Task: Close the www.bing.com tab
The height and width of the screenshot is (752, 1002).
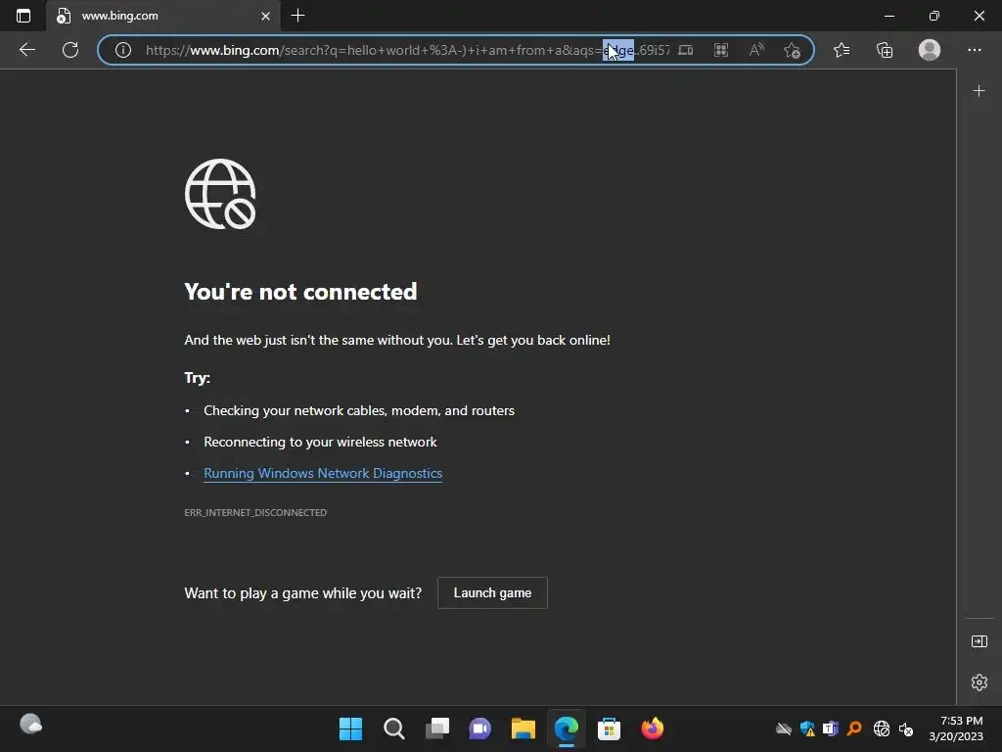Action: (266, 16)
